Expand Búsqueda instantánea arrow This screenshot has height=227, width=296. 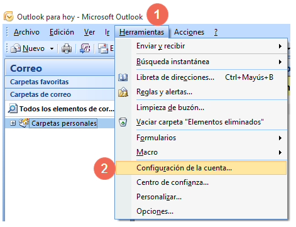(280, 62)
